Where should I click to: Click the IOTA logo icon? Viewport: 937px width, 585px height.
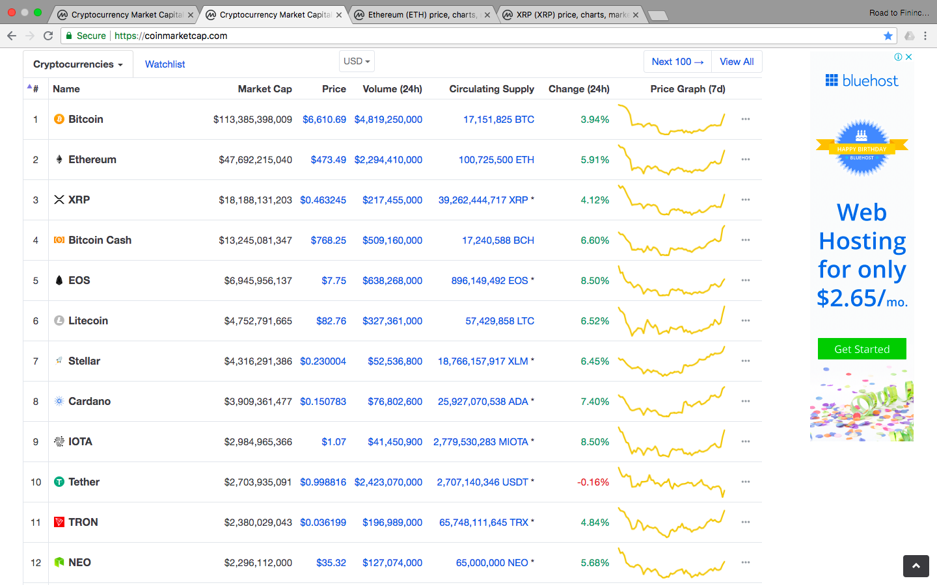[x=59, y=441]
